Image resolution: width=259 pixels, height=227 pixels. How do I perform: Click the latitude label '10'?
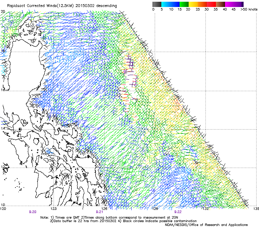pyautogui.click(x=3, y=205)
